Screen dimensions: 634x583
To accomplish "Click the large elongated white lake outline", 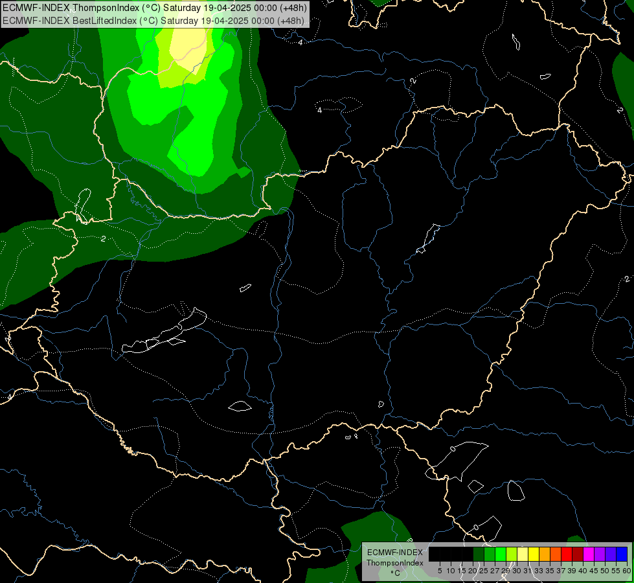I will pyautogui.click(x=164, y=332).
